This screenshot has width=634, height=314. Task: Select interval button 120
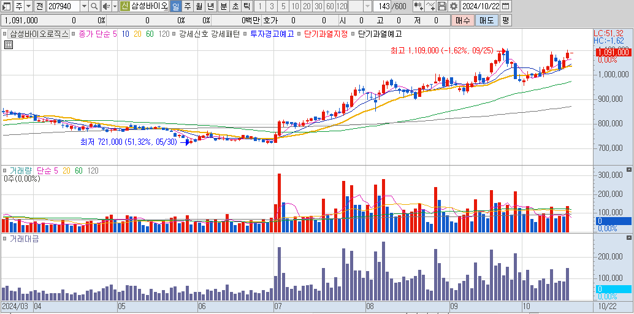point(342,6)
